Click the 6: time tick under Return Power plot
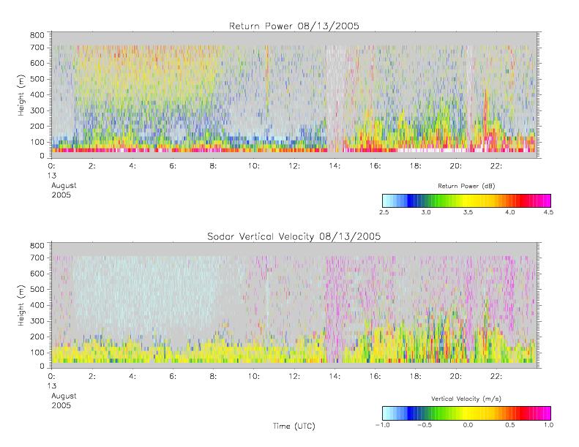The height and width of the screenshot is (447, 579). [173, 166]
